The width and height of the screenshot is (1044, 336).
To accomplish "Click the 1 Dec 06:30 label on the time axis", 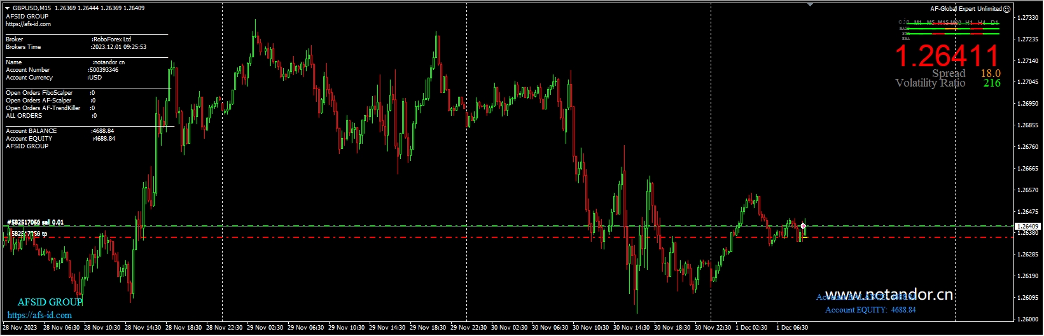I will 791,328.
